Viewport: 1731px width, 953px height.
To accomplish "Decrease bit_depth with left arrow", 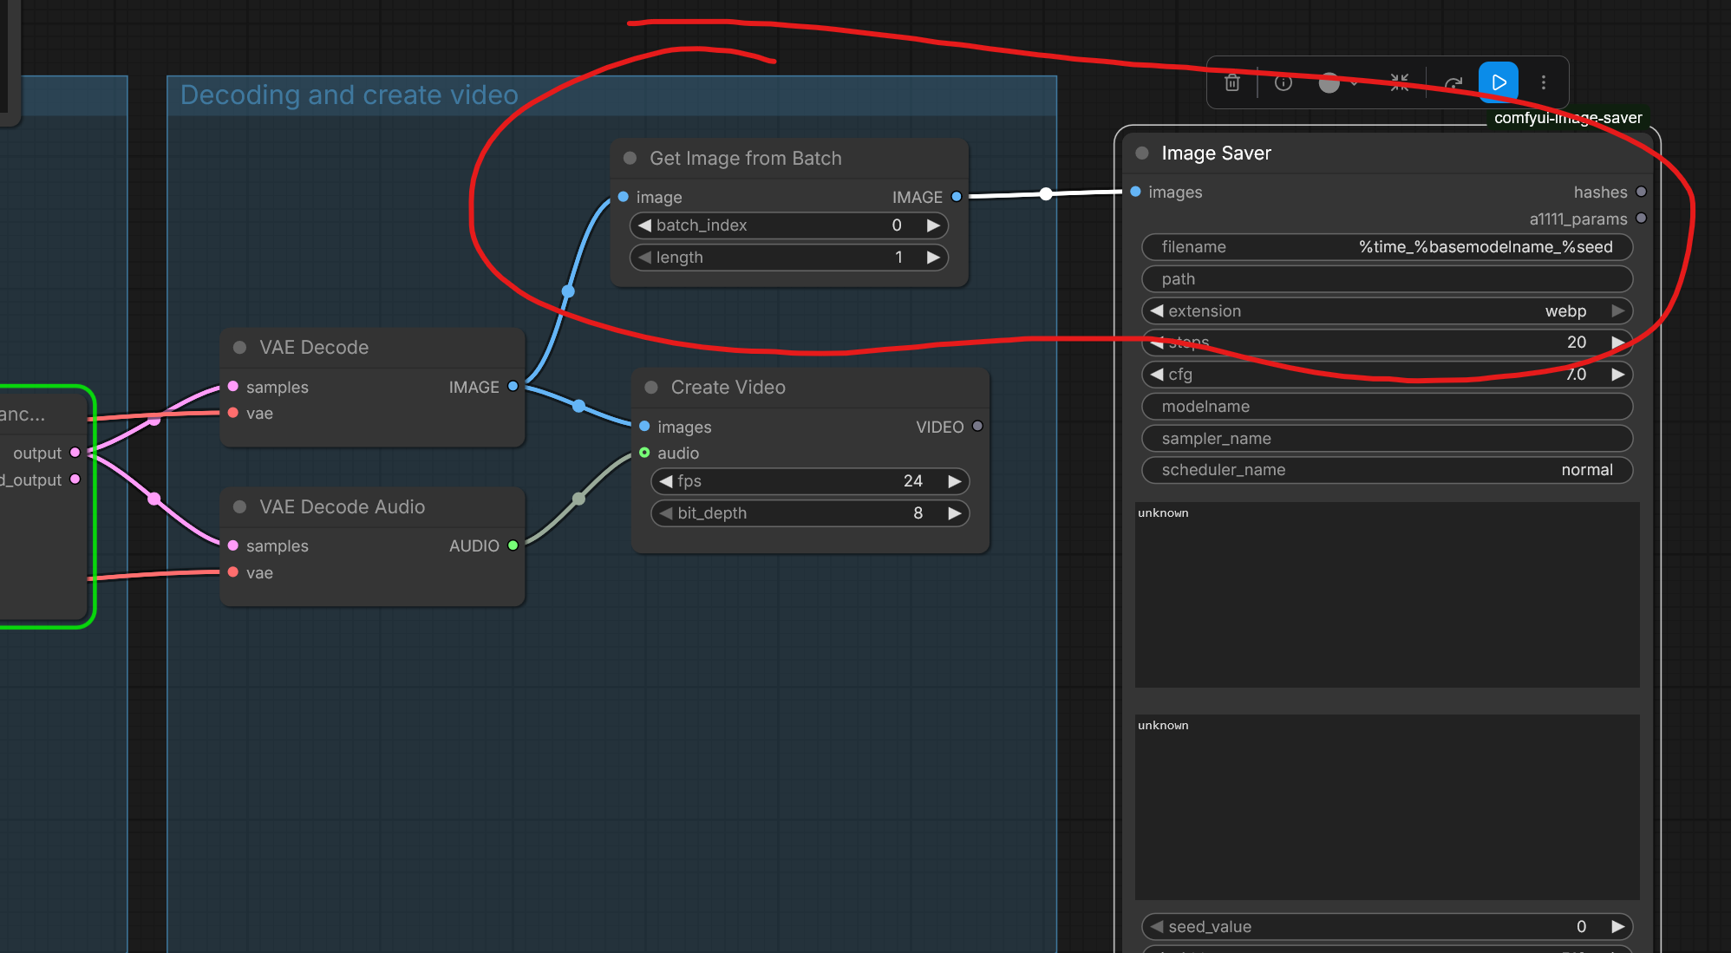I will tap(666, 513).
